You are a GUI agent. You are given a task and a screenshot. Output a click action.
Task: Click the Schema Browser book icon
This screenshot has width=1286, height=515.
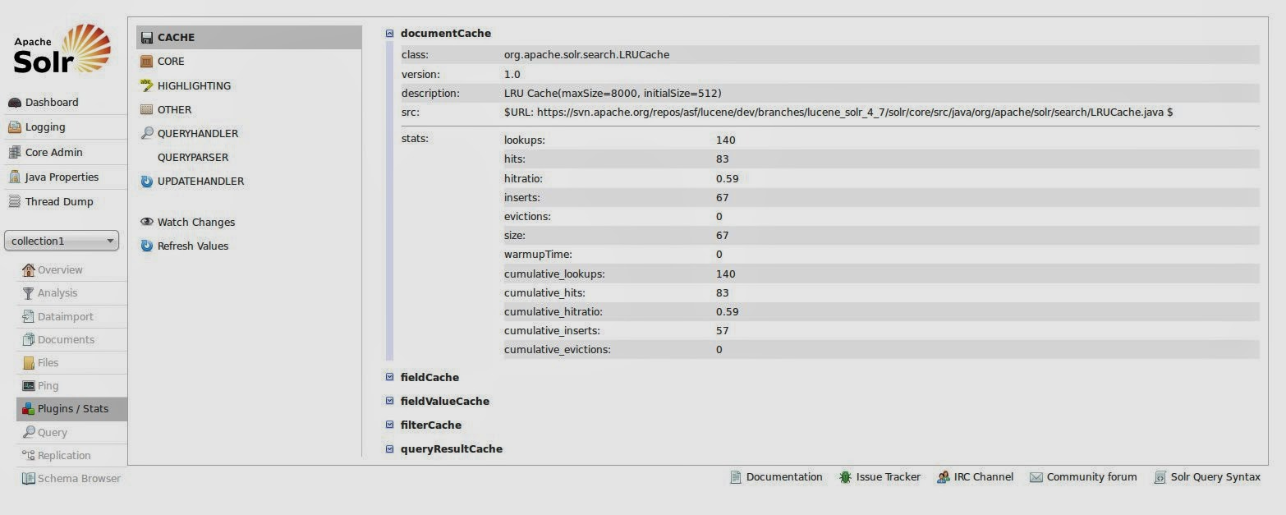(29, 478)
